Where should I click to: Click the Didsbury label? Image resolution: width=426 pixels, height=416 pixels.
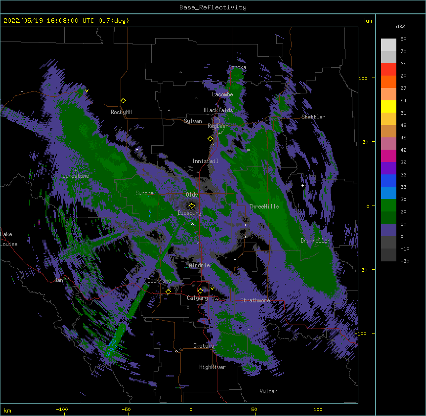pos(190,213)
